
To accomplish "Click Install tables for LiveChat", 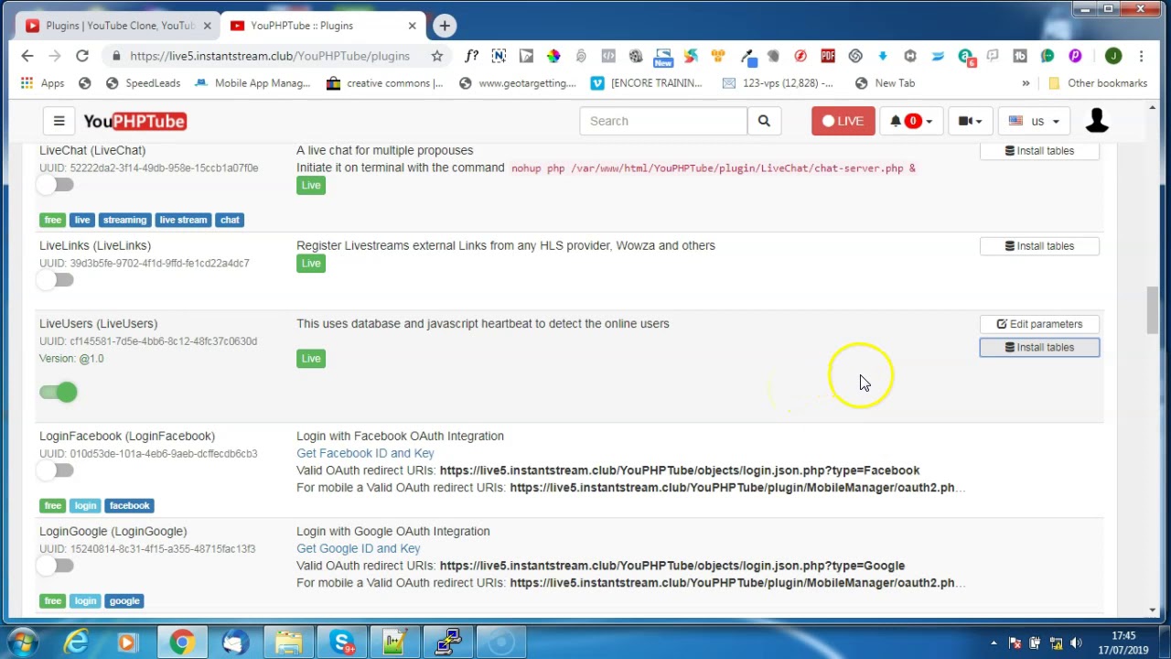I will (x=1039, y=150).
